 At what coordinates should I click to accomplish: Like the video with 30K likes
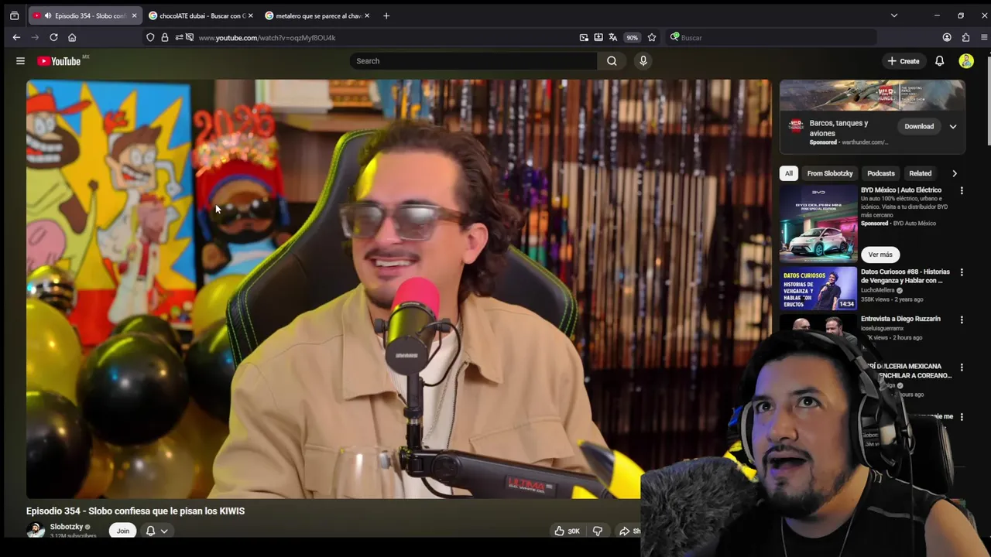(567, 531)
